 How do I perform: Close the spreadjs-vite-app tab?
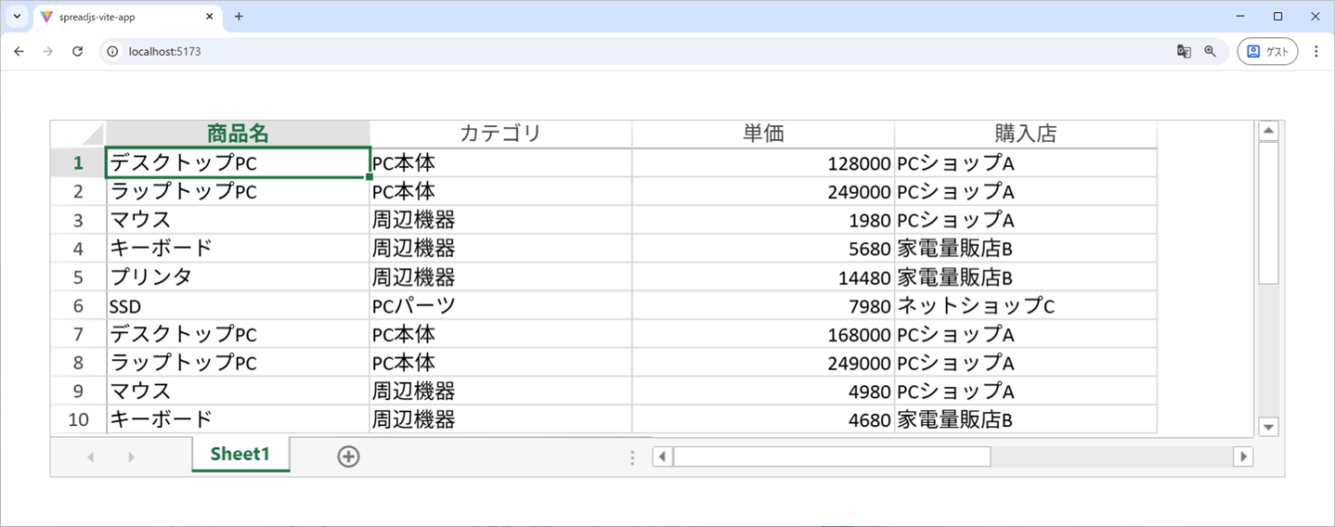(x=210, y=17)
